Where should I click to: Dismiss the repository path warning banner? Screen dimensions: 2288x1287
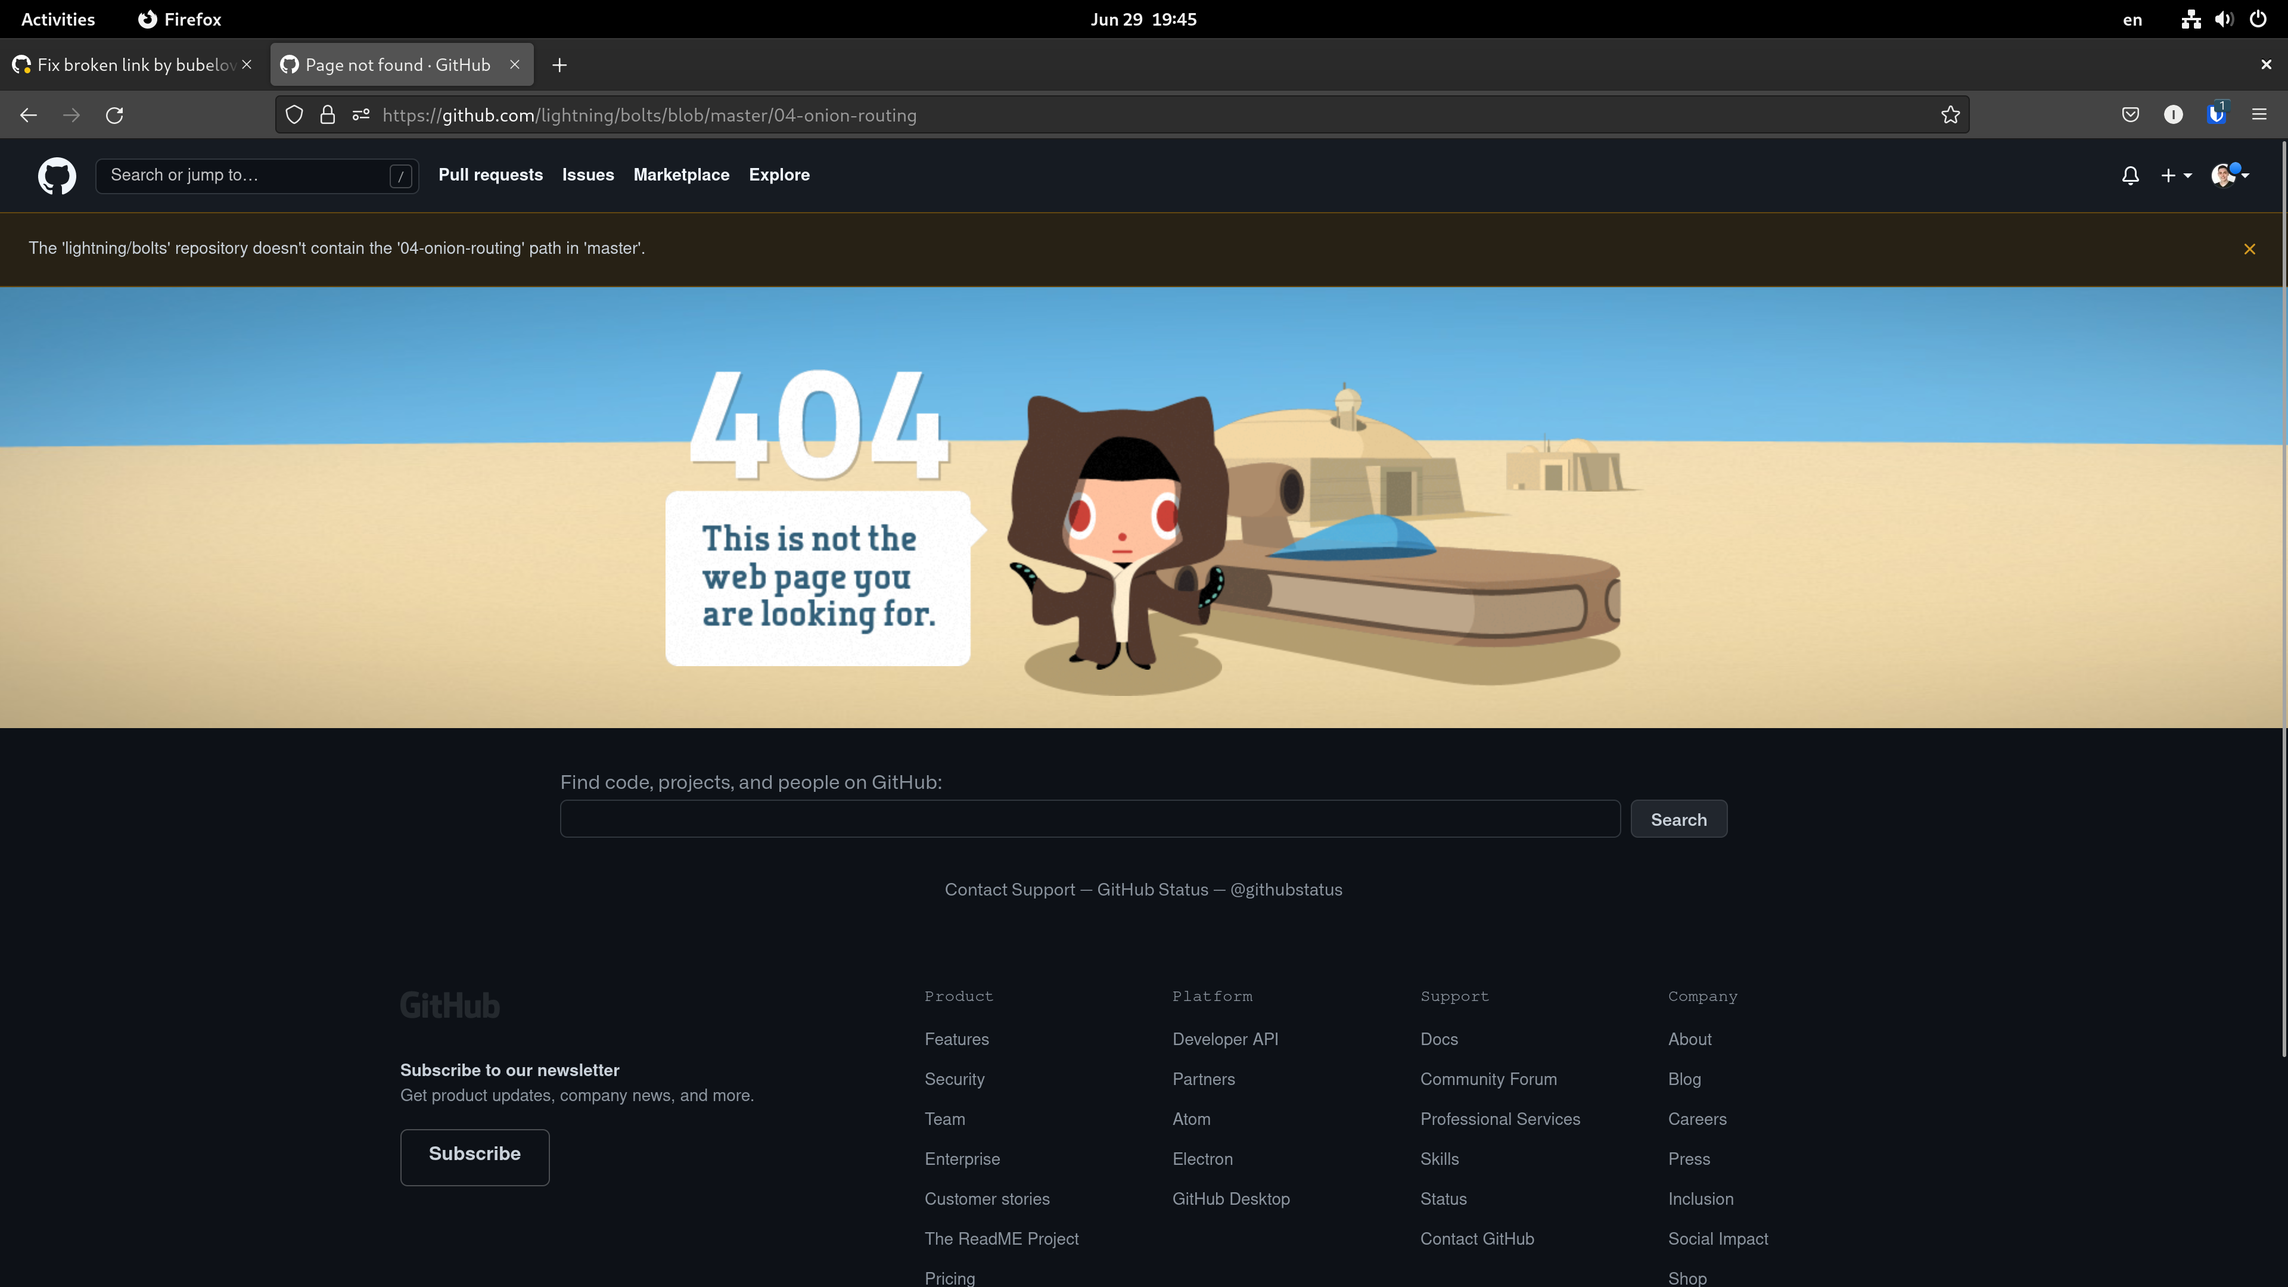coord(2250,248)
